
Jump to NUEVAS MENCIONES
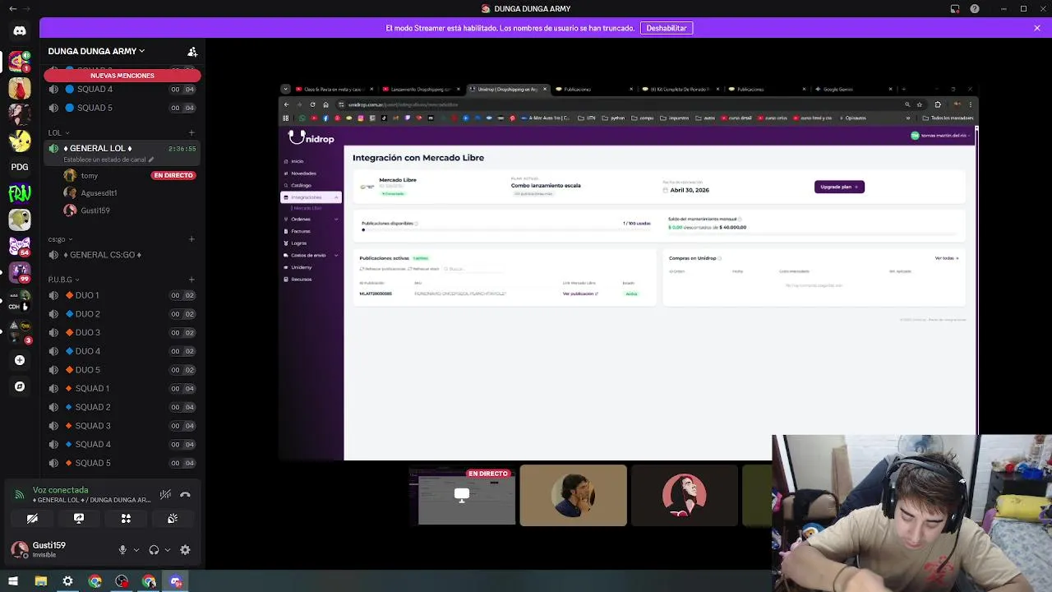122,76
